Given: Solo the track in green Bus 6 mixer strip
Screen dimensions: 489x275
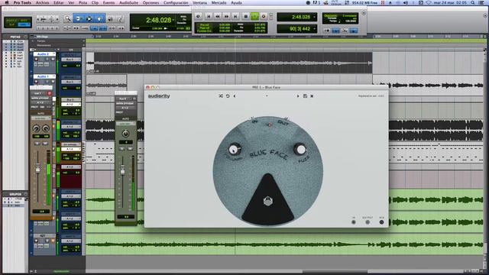Looking at the screenshot, I should point(122,149).
